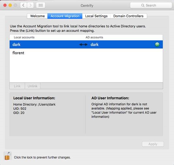Click the double-arrow link icon
The height and width of the screenshot is (165, 174).
tap(83, 45)
